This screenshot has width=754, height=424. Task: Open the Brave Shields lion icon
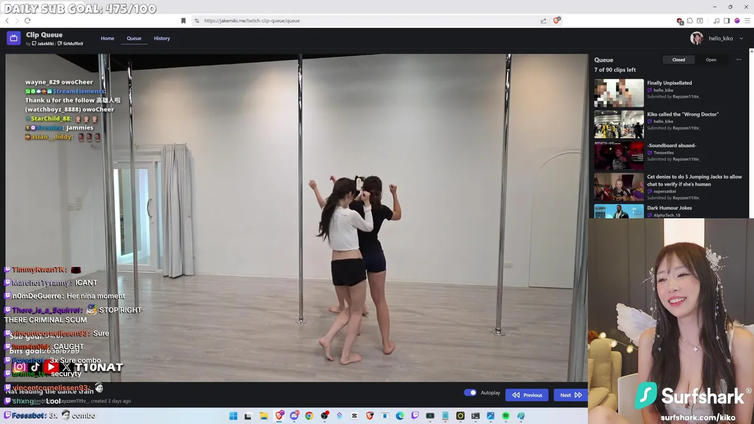557,21
